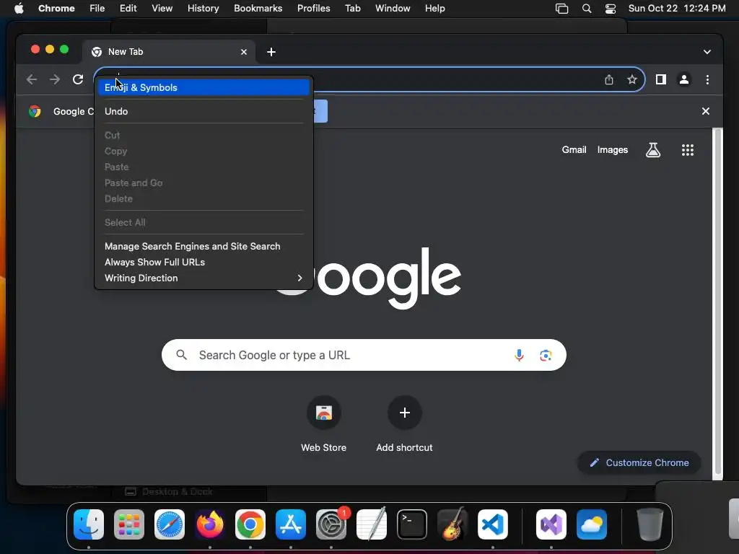739x554 pixels.
Task: Open the Tab menu
Action: 352,9
